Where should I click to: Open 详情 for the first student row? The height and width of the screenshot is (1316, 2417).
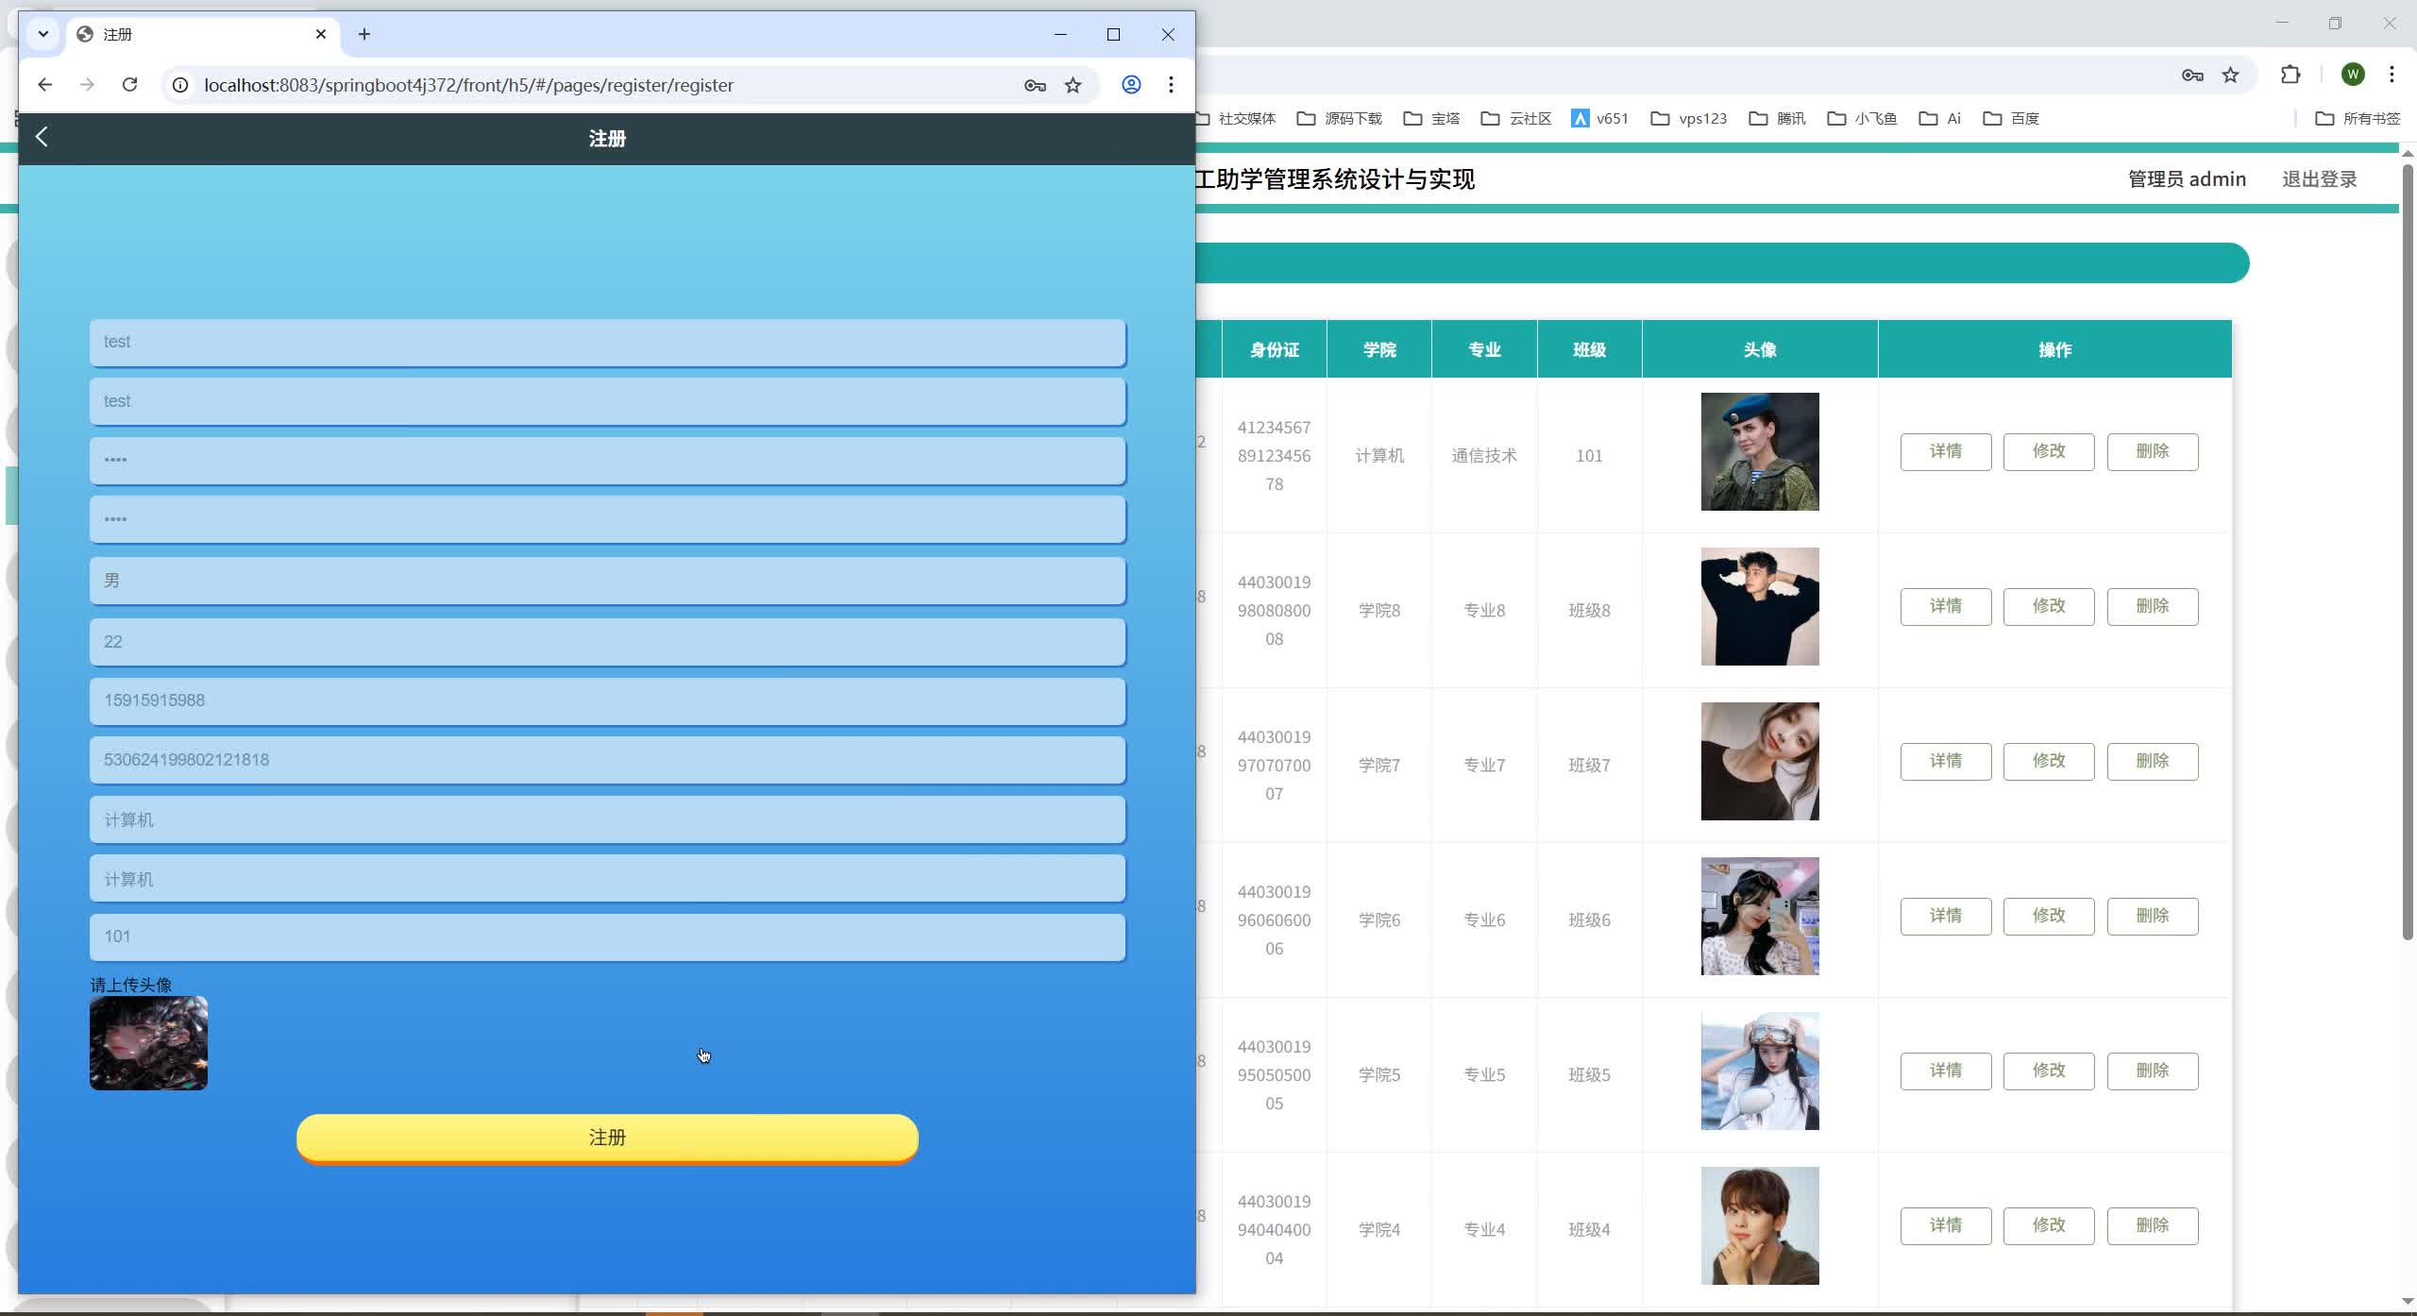coord(1945,451)
